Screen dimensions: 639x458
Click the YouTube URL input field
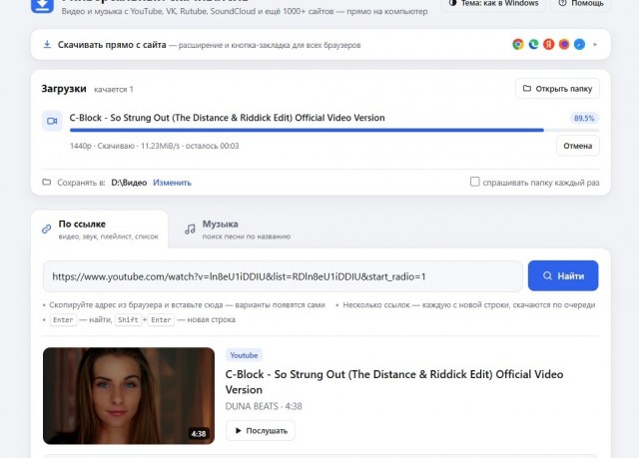tap(283, 276)
